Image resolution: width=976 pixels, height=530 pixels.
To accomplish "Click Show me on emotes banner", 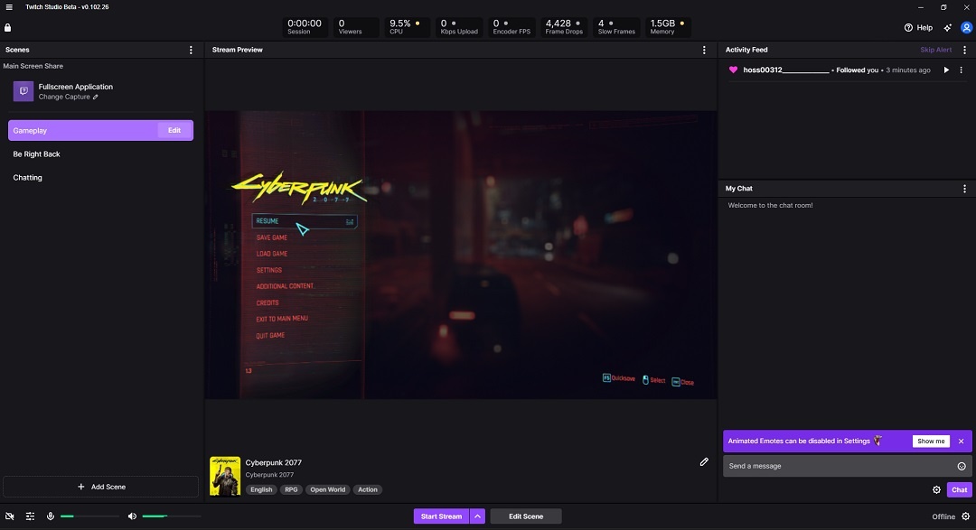I will tap(931, 441).
